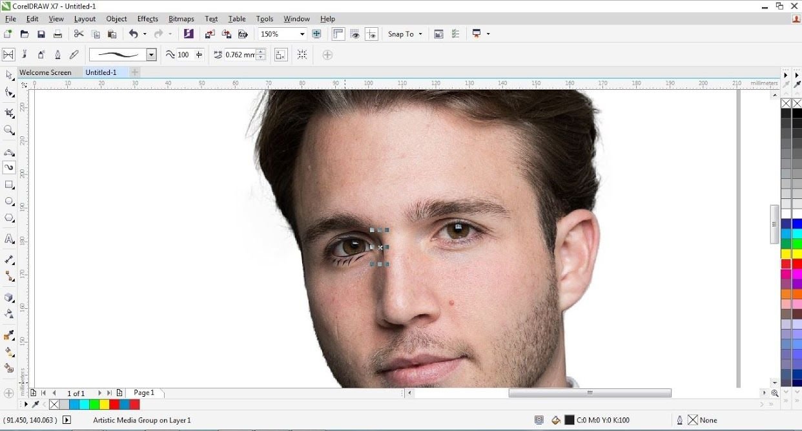Switch to the Welcome Screen tab
This screenshot has height=431, width=802.
[x=45, y=72]
